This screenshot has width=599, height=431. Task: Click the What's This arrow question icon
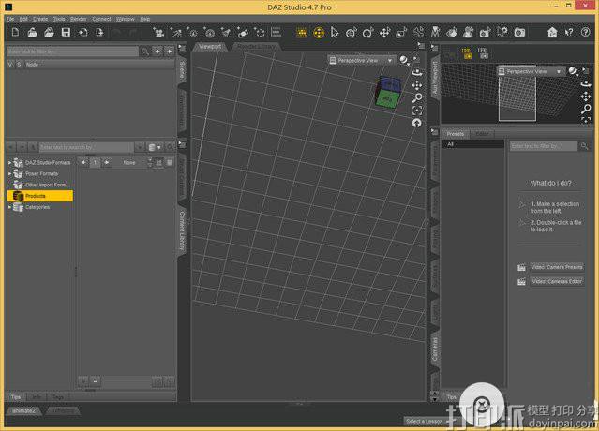(569, 33)
